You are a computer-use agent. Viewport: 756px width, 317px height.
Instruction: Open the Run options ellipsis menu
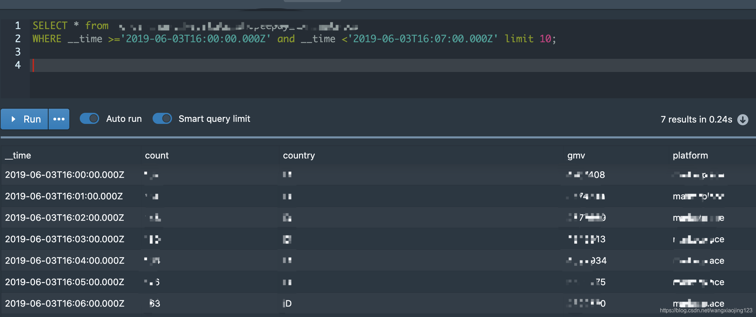(x=59, y=119)
